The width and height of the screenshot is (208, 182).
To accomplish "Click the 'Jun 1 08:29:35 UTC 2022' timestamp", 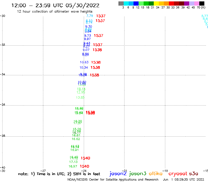I will tap(184, 180).
